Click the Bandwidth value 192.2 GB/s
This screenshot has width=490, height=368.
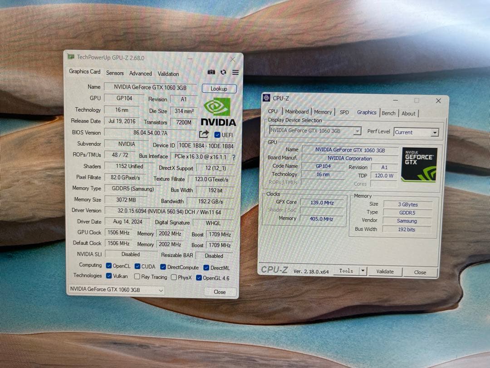211,201
